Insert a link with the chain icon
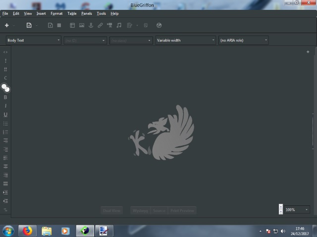 pyautogui.click(x=100, y=25)
